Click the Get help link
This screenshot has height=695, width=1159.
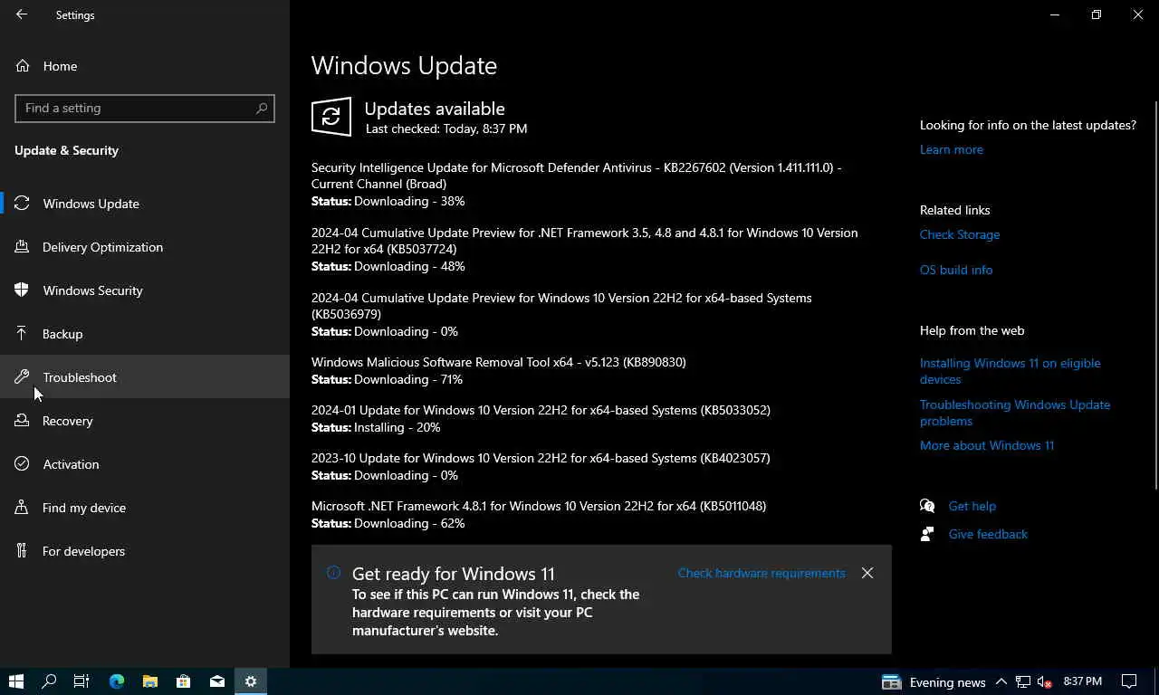pos(972,506)
